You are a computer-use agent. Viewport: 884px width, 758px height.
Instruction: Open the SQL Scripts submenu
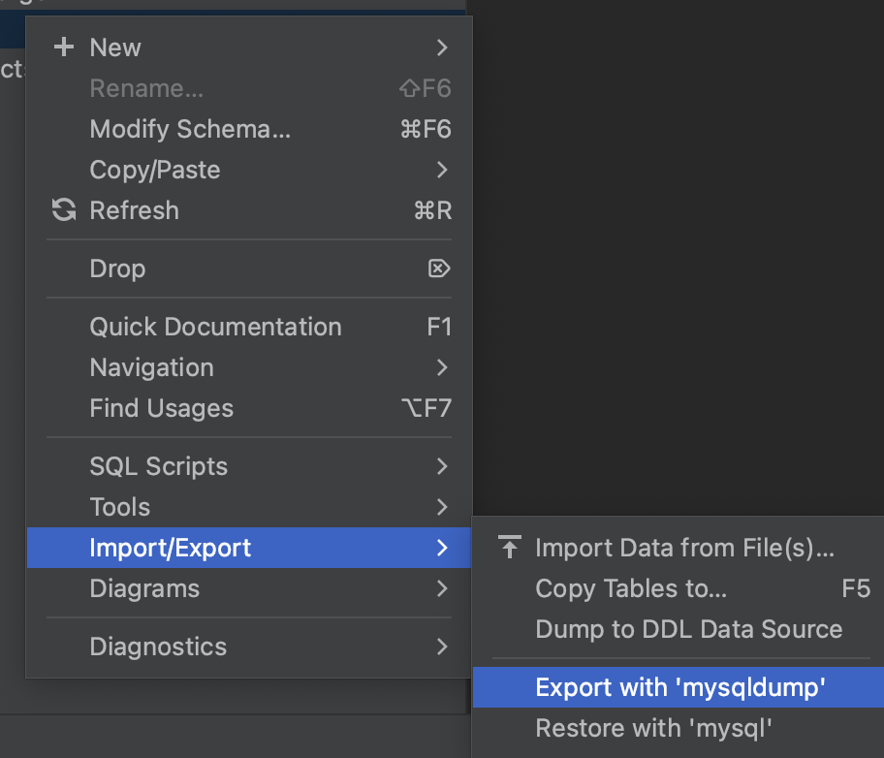click(248, 466)
